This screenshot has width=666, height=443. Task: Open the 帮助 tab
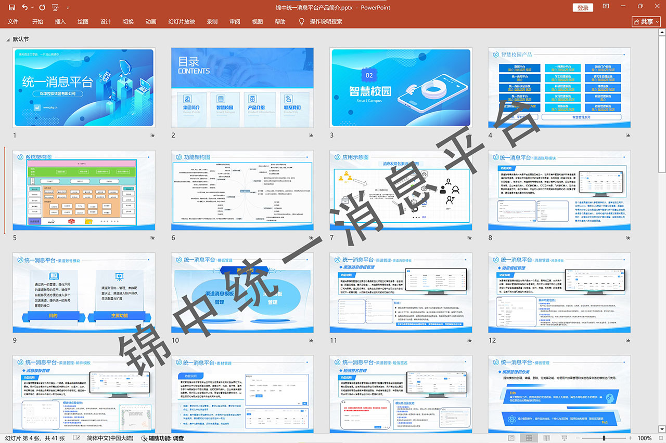click(280, 22)
